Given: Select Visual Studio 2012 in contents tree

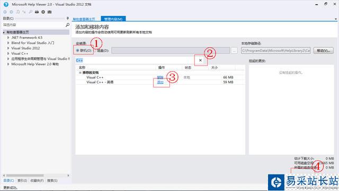Looking at the screenshot, I should 25,48.
